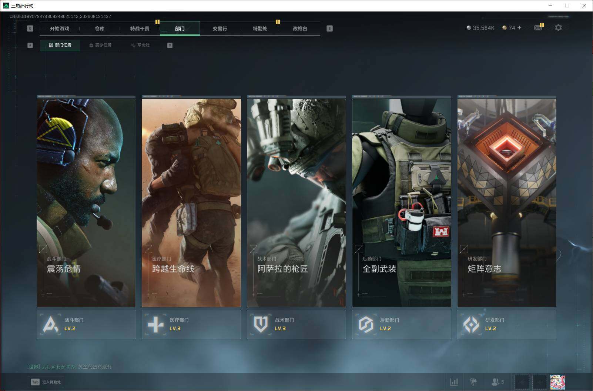Click the second empty squad slot plus

540,382
